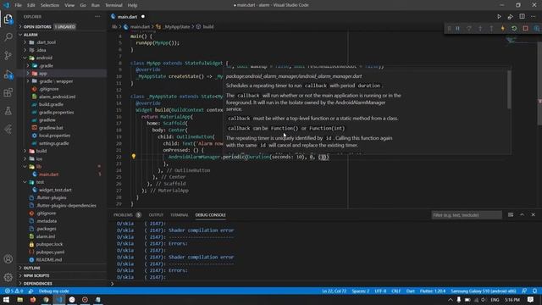Open the Manage gear settings

pyautogui.click(x=8, y=277)
